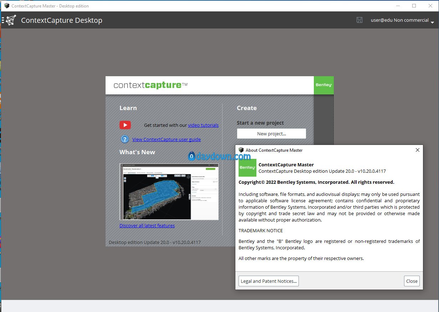Click the "Desktop edition Update 20.0" welcome footer text
The image size is (439, 312).
[x=155, y=242]
